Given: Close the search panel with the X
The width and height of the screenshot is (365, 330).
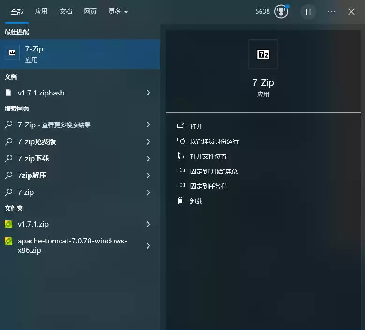Looking at the screenshot, I should [x=351, y=12].
